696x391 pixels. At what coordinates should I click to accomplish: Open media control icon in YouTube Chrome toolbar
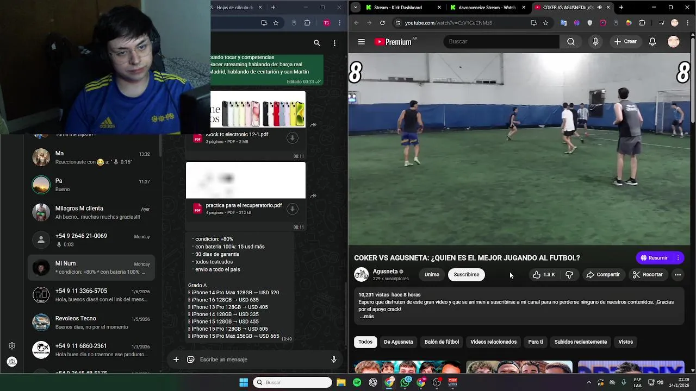pyautogui.click(x=661, y=23)
